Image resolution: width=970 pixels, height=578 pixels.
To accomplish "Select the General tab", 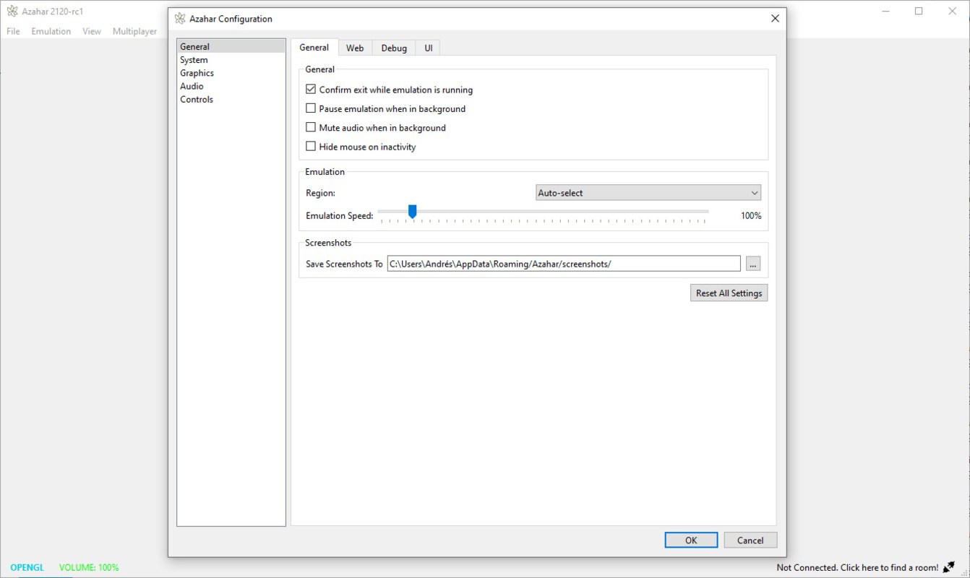I will (314, 47).
